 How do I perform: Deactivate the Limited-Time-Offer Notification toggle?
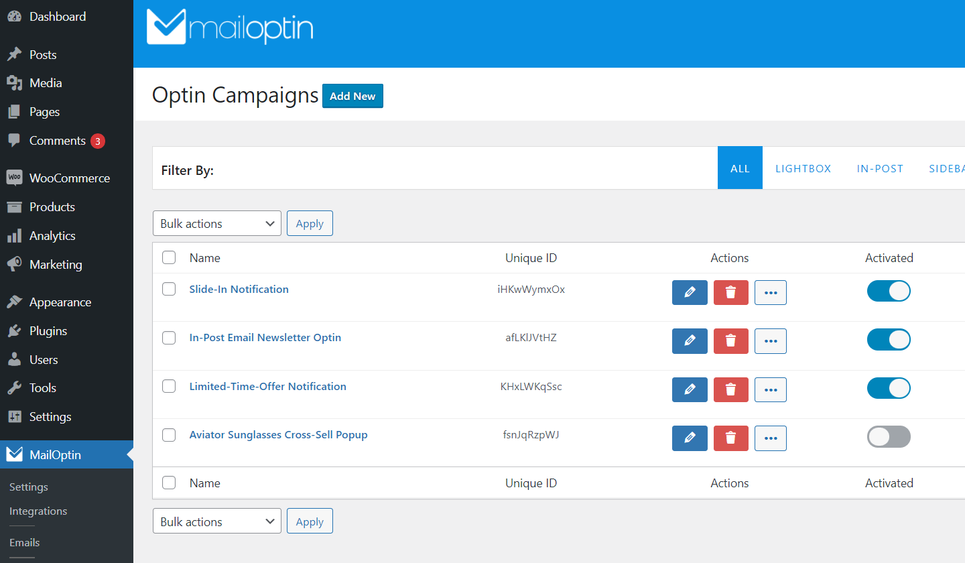pyautogui.click(x=889, y=388)
